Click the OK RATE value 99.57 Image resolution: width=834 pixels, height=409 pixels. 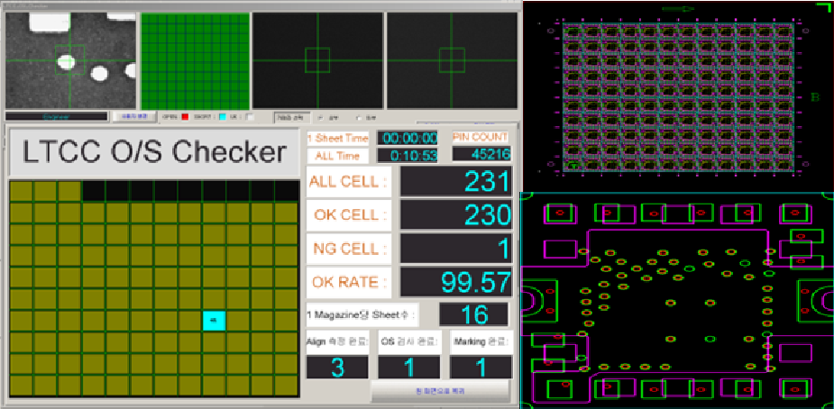[x=459, y=282]
